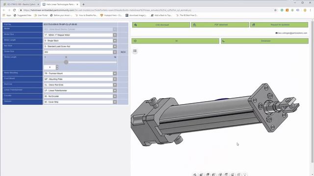Click the lock icon in the address bar

click(x=21, y=10)
